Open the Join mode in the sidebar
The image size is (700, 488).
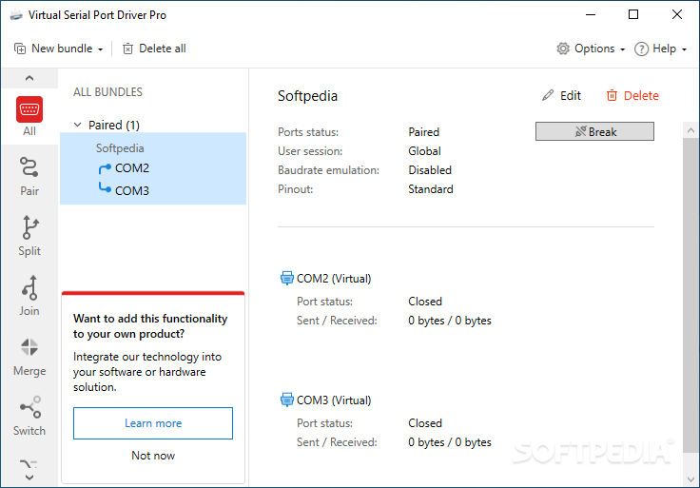(29, 296)
